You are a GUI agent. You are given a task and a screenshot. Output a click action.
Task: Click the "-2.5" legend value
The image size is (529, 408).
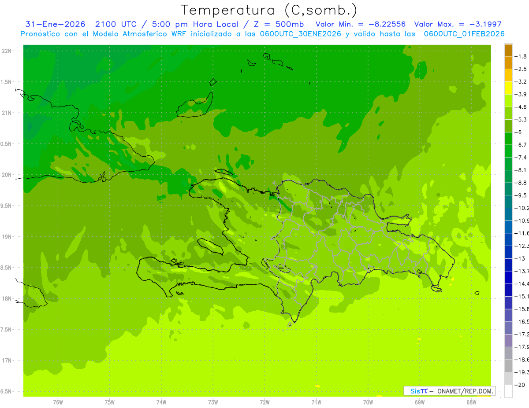pos(521,69)
